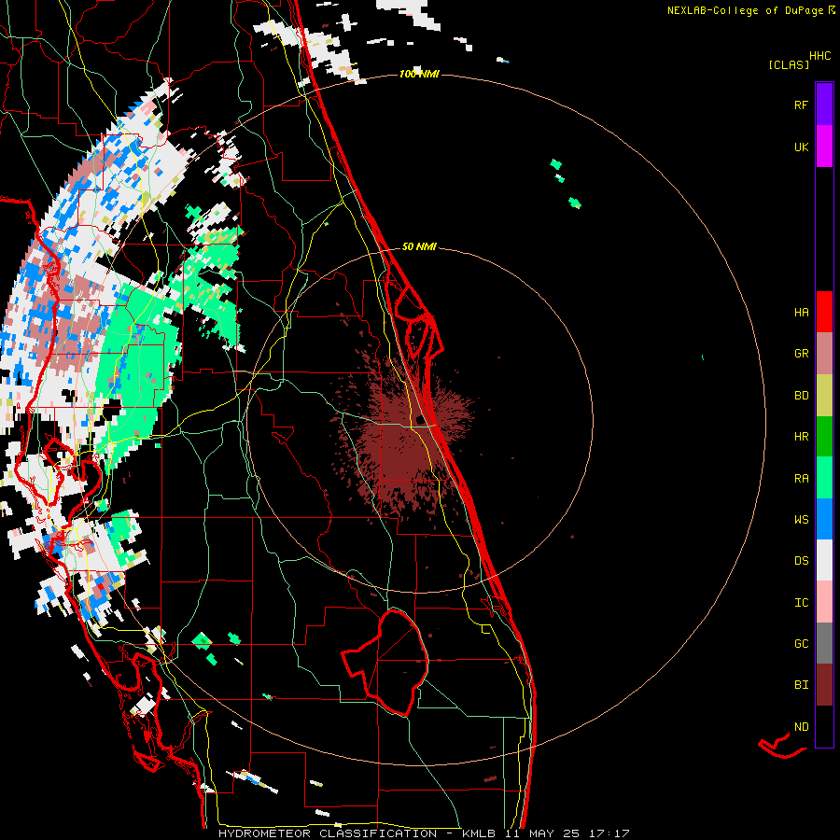This screenshot has height=840, width=840.
Task: Click the GR legend label
Action: pyautogui.click(x=801, y=354)
